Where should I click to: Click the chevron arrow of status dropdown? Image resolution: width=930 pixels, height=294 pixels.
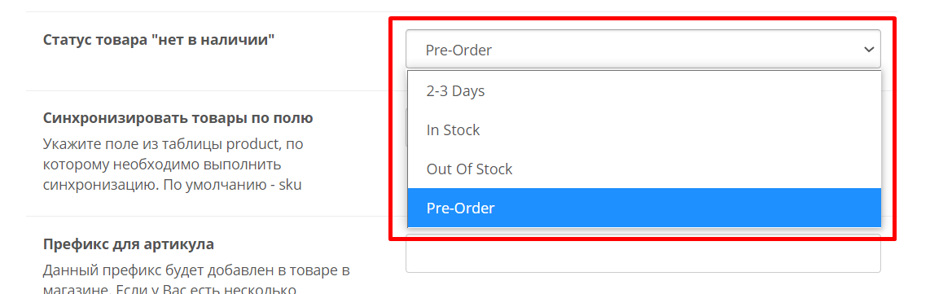[x=869, y=49]
